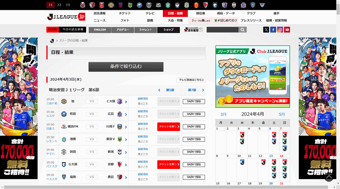This screenshot has width=340, height=189.
Task: Click the J.LEAGUE.jp logo
Action: (x=66, y=17)
